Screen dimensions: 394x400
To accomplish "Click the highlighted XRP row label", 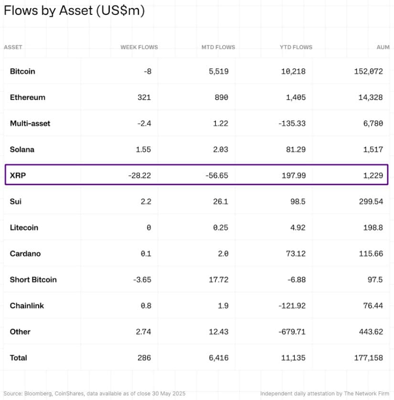I will point(17,175).
